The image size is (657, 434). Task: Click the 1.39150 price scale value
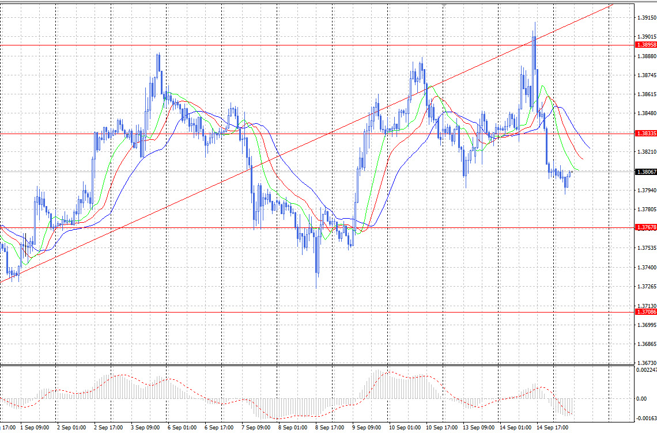tap(647, 18)
